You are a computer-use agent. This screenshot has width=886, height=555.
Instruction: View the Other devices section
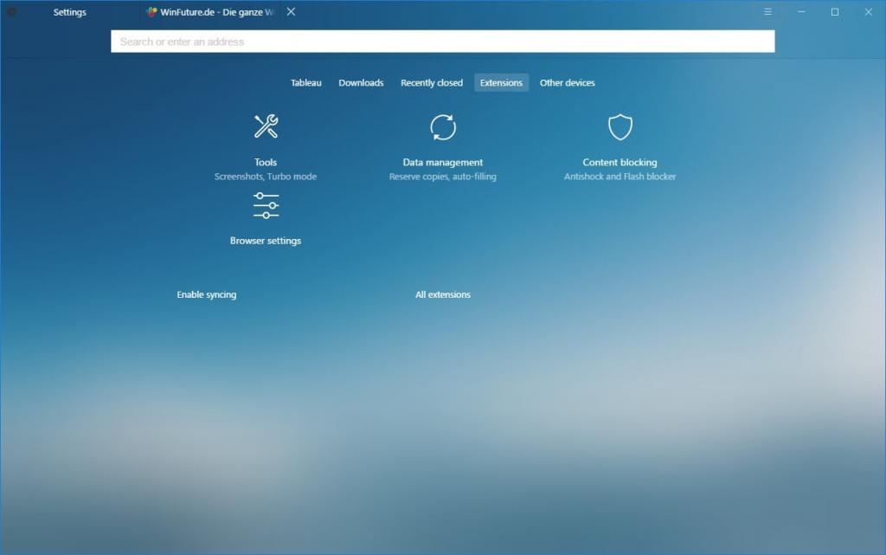click(567, 83)
